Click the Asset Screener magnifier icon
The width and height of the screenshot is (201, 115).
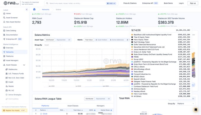click(x=4, y=18)
